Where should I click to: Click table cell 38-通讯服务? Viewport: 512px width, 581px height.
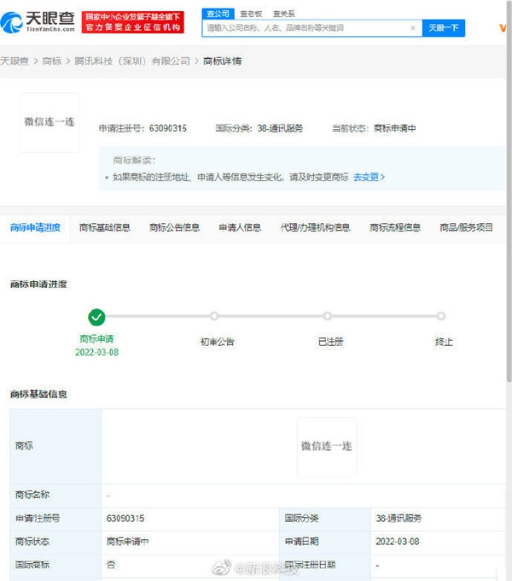(399, 519)
